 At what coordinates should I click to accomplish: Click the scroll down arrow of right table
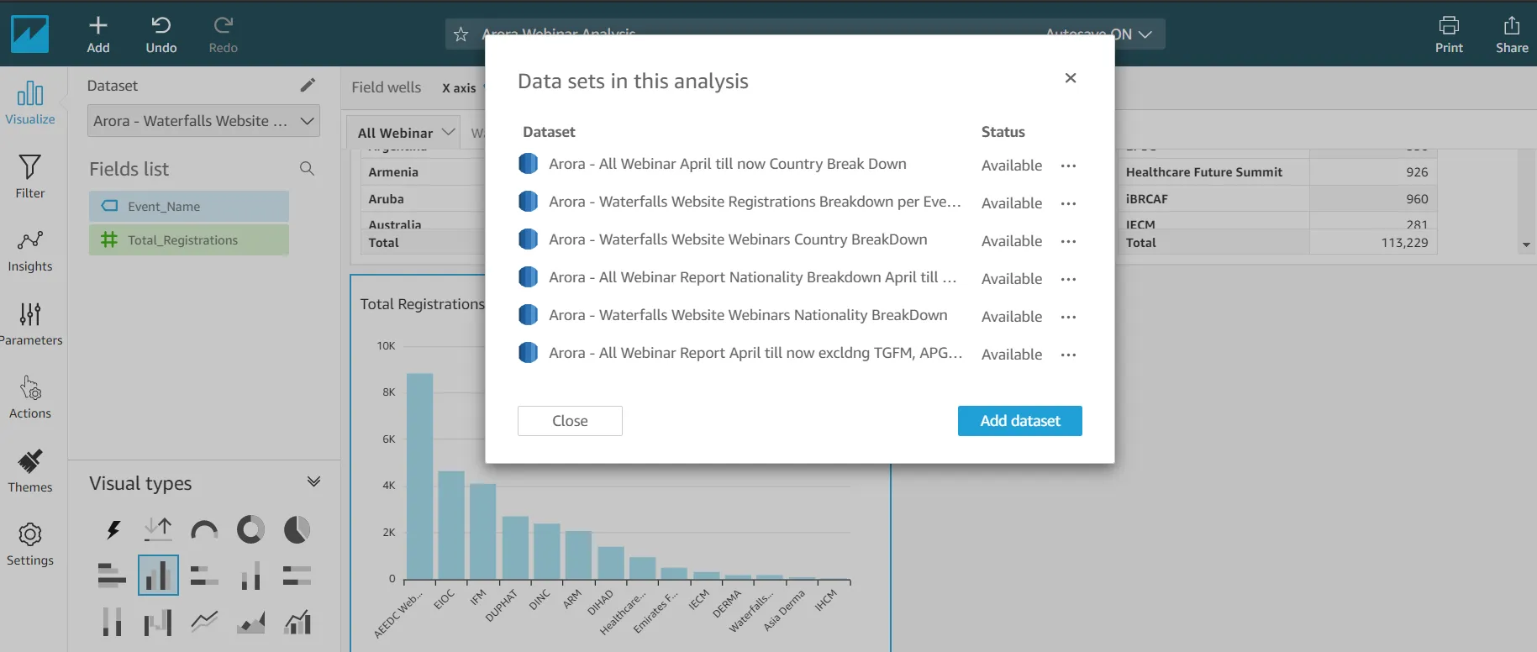(x=1526, y=245)
